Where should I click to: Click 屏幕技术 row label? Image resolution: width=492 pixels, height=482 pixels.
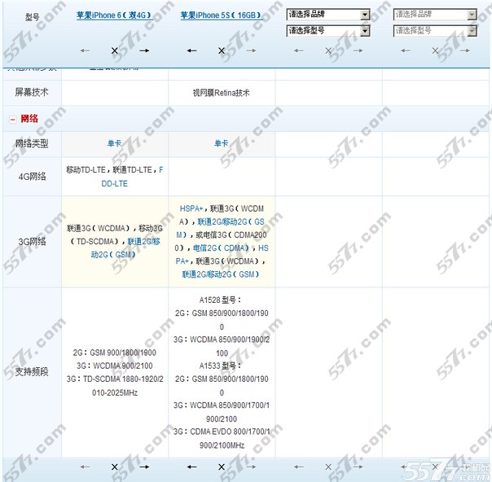tap(32, 92)
